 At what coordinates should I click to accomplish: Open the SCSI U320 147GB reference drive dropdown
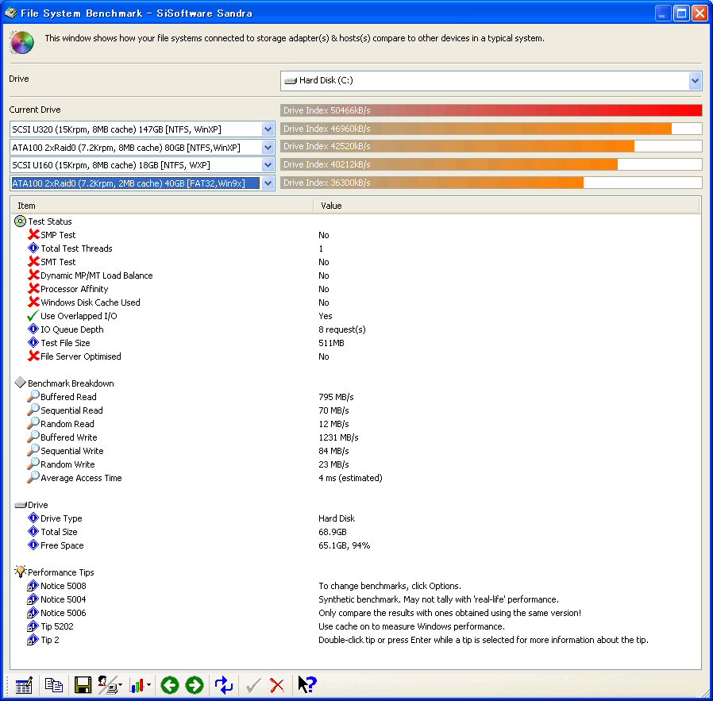pyautogui.click(x=142, y=129)
